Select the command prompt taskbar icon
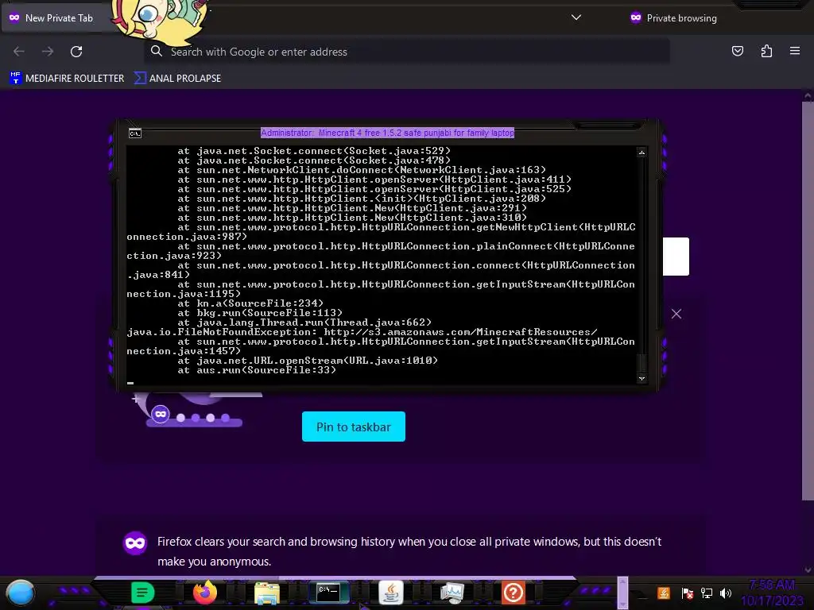814x610 pixels. (x=328, y=592)
